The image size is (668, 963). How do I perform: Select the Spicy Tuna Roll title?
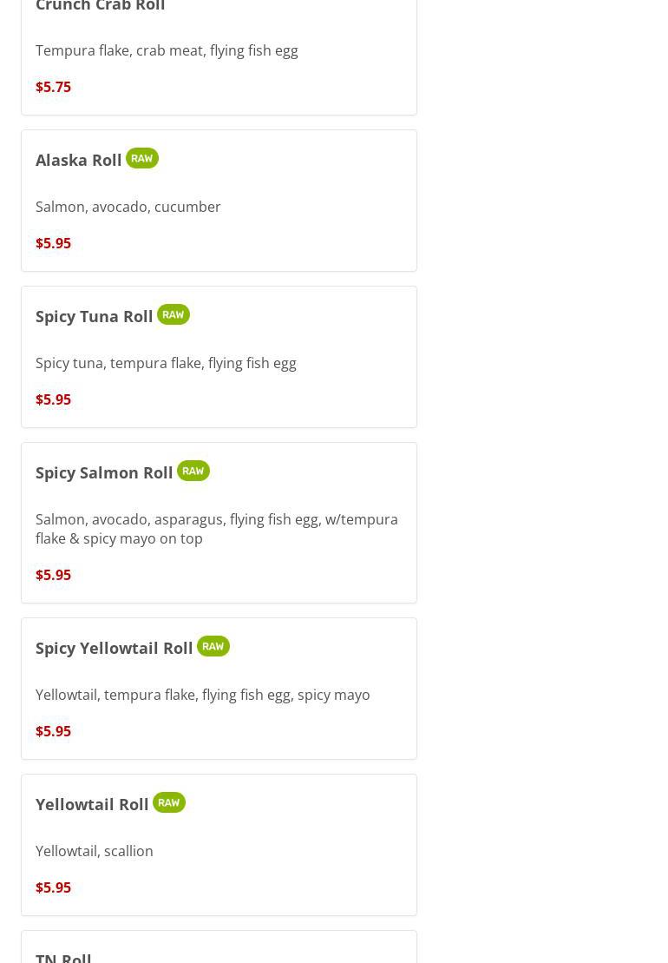point(94,316)
